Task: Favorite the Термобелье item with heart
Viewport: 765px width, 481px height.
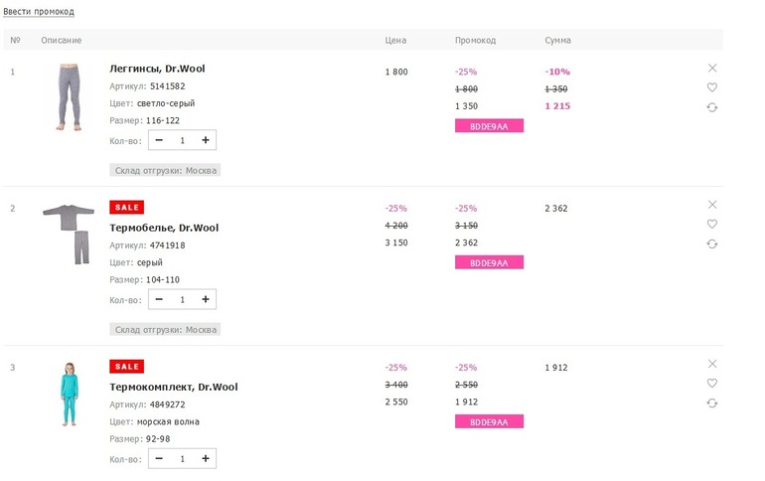Action: [x=712, y=224]
